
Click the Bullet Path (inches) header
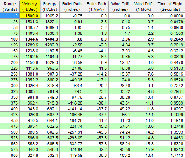point(72,7)
